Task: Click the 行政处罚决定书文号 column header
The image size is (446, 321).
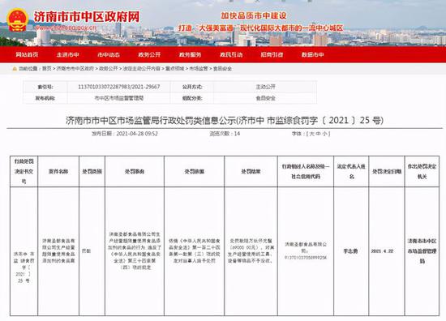Action: click(x=24, y=172)
